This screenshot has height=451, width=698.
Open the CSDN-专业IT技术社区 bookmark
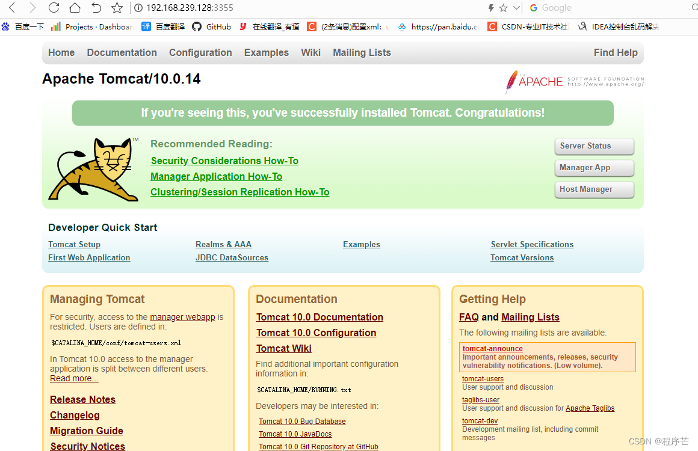(x=528, y=26)
